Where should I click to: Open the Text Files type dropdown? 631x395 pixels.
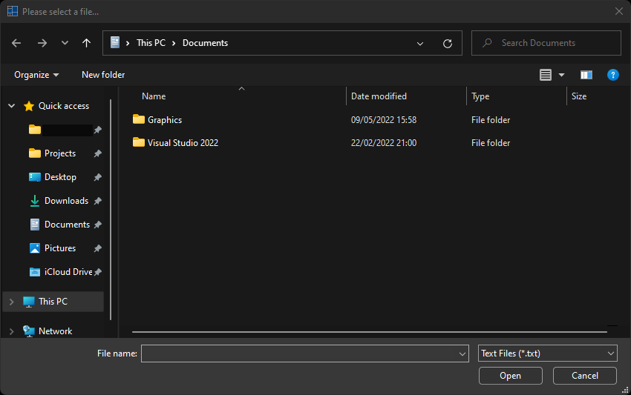(547, 353)
